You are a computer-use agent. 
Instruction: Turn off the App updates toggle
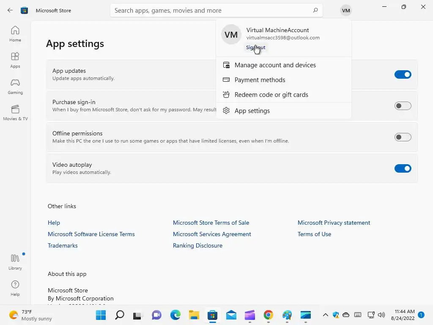[403, 74]
